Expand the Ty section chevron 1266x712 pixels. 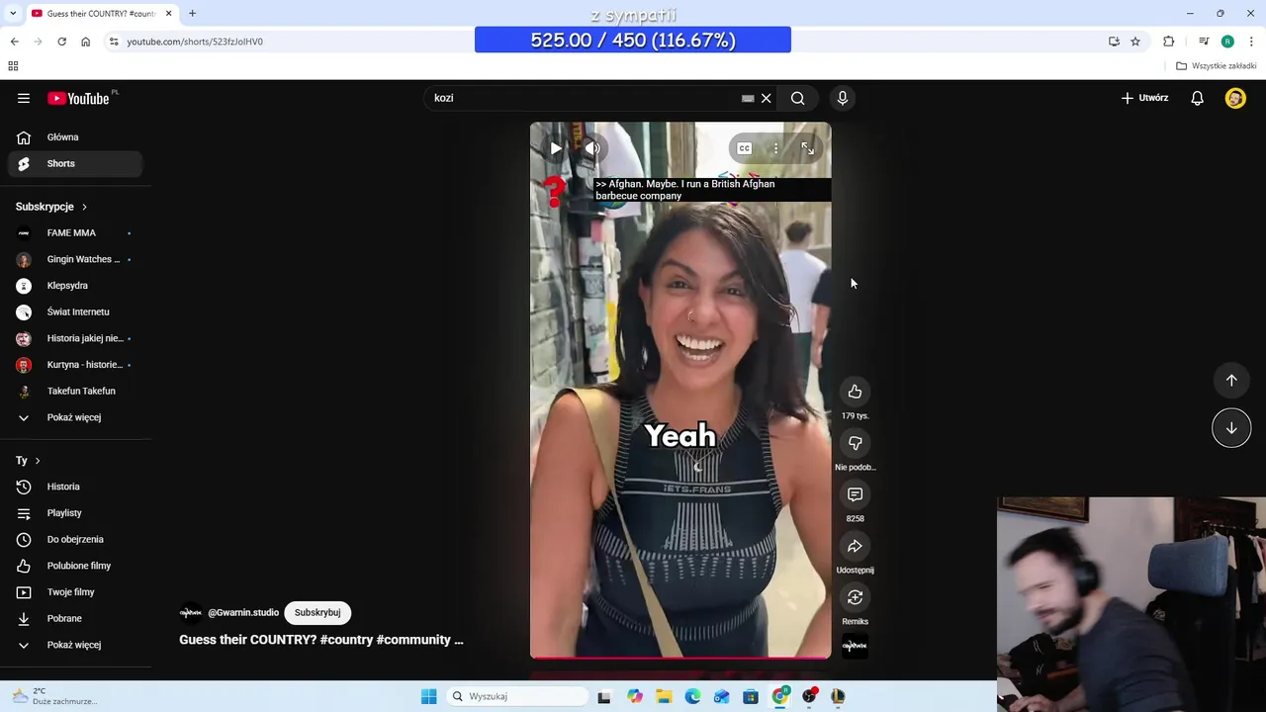point(38,461)
